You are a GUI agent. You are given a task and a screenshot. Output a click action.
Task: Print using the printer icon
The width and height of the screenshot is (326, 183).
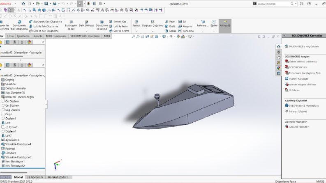55,4
